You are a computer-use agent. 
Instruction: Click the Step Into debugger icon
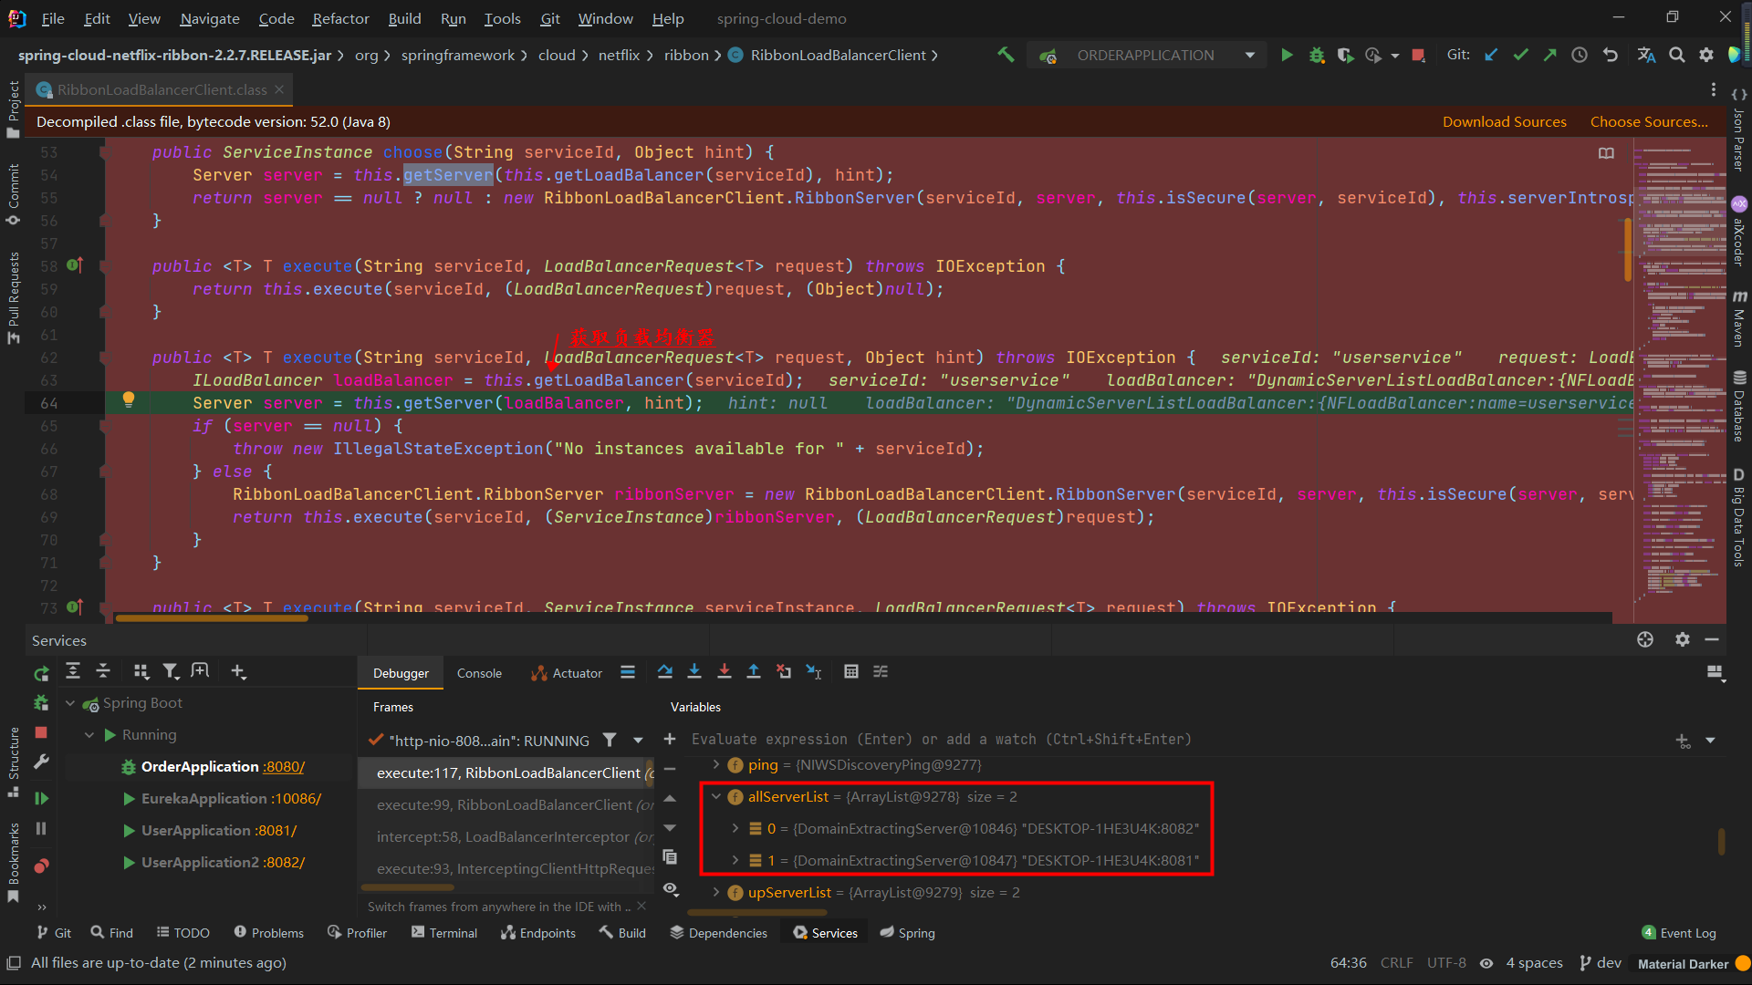point(694,672)
